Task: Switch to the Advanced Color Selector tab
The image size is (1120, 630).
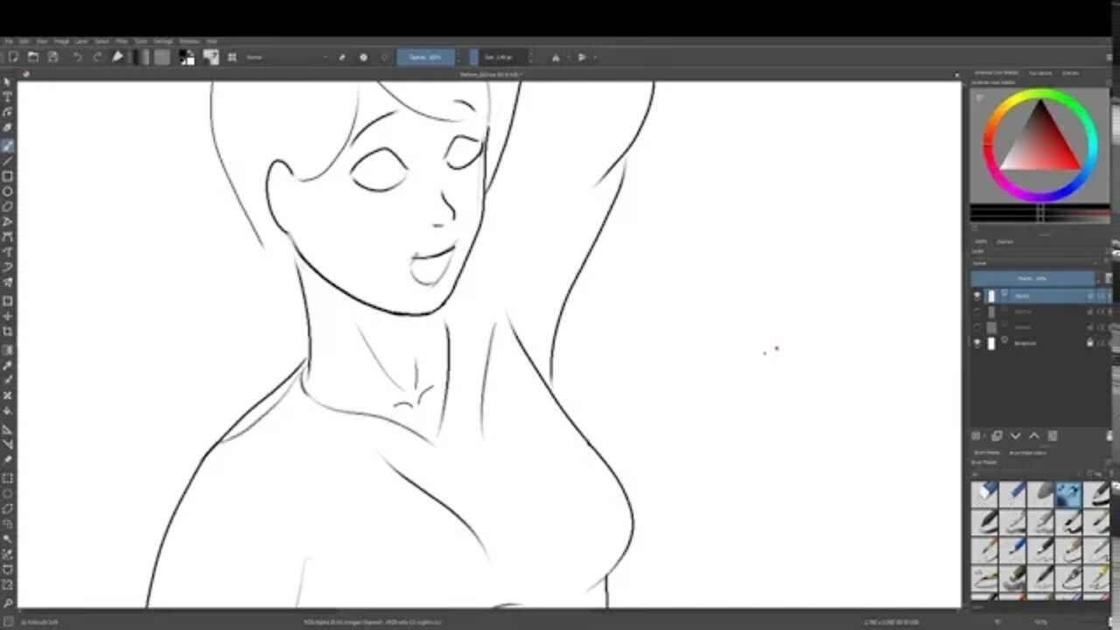Action: point(996,73)
